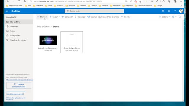Click the Descargar button
189x106 pixels.
[x=80, y=17]
